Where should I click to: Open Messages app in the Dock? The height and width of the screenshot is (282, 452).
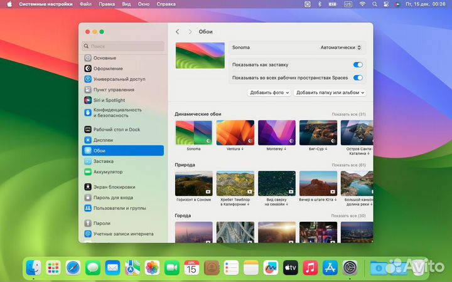pos(93,268)
